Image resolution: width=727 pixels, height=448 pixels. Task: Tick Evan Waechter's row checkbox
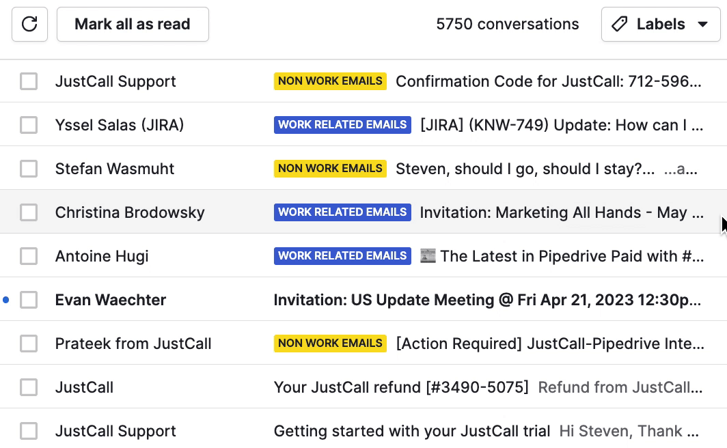coord(29,299)
